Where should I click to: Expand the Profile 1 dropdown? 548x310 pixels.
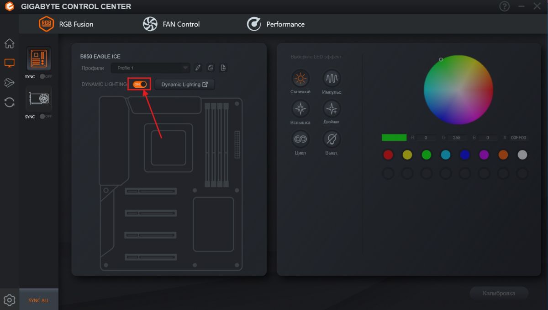(151, 68)
